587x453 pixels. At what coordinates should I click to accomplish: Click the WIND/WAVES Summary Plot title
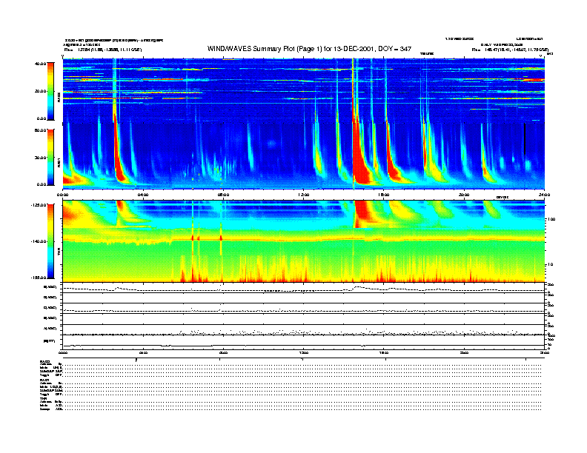tap(311, 49)
